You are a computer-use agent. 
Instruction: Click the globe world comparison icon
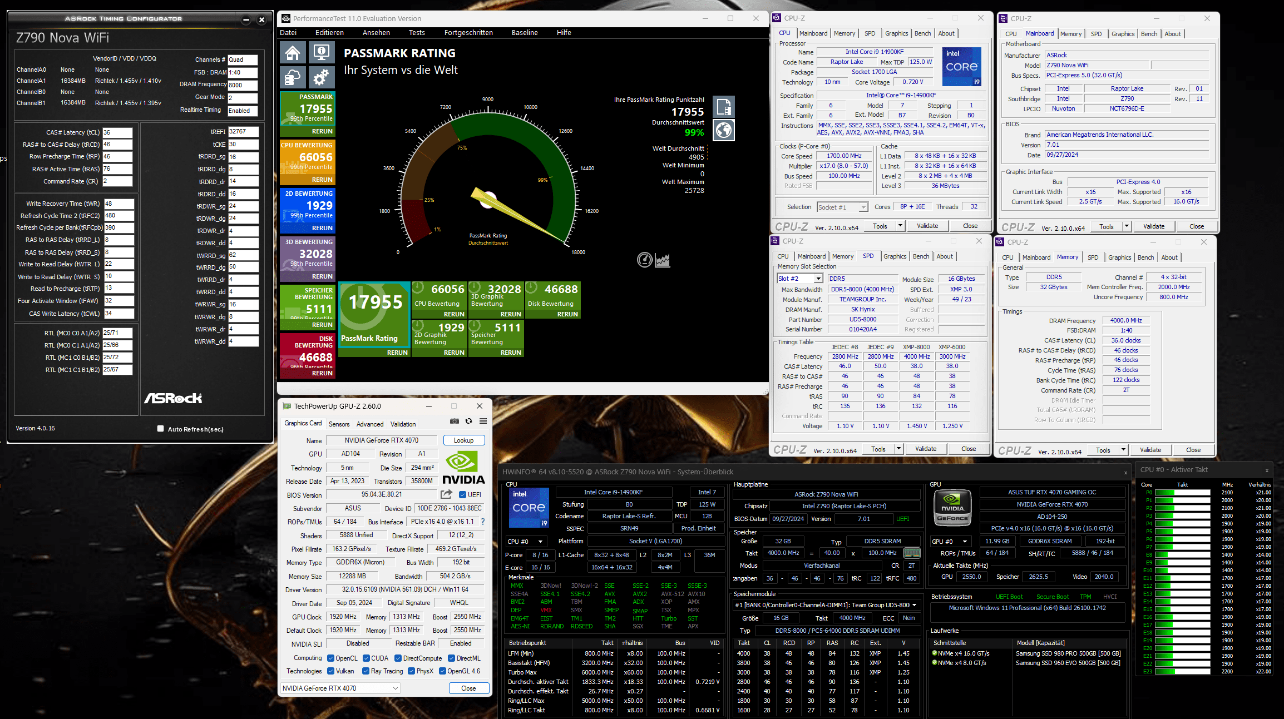pyautogui.click(x=724, y=130)
